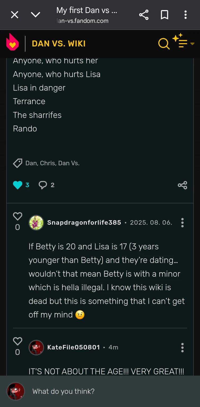
Task: Unlike the post with the teal heart
Action: tap(17, 185)
